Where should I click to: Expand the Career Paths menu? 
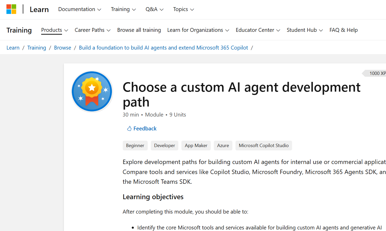point(92,30)
